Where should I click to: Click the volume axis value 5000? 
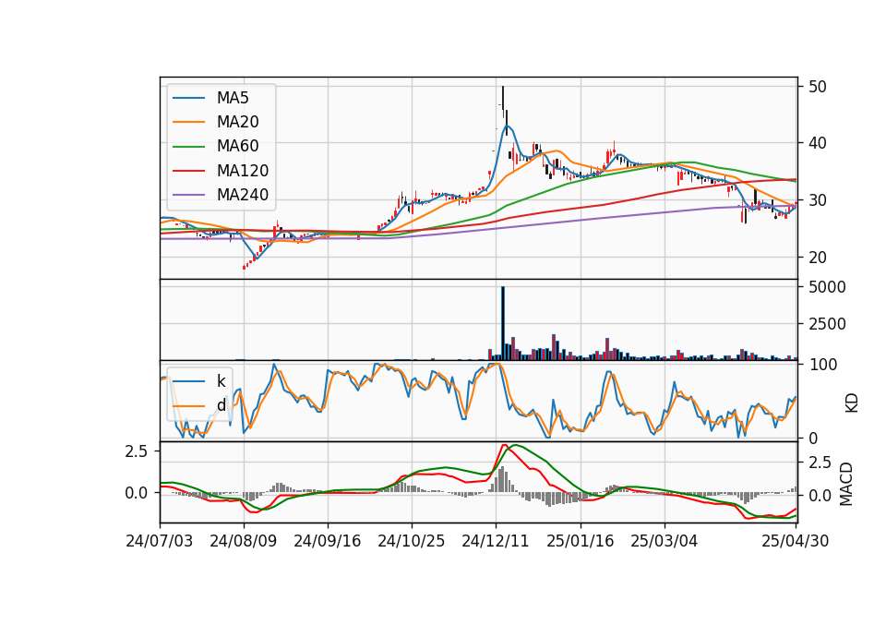tap(827, 287)
